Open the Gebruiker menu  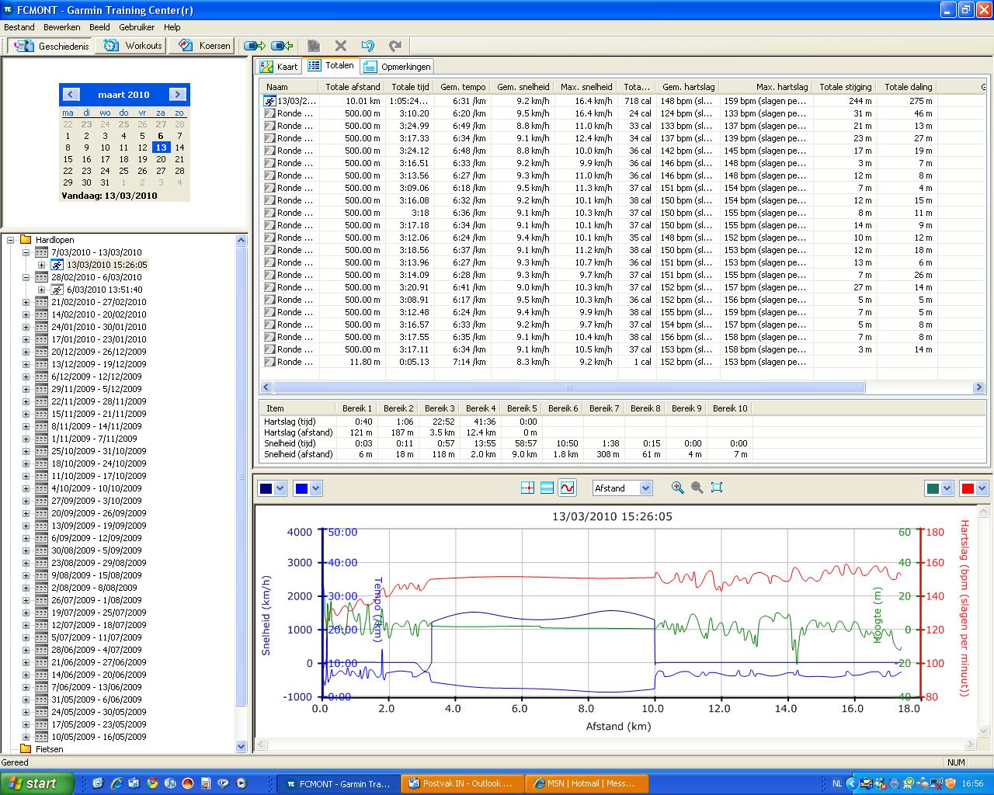pos(137,27)
